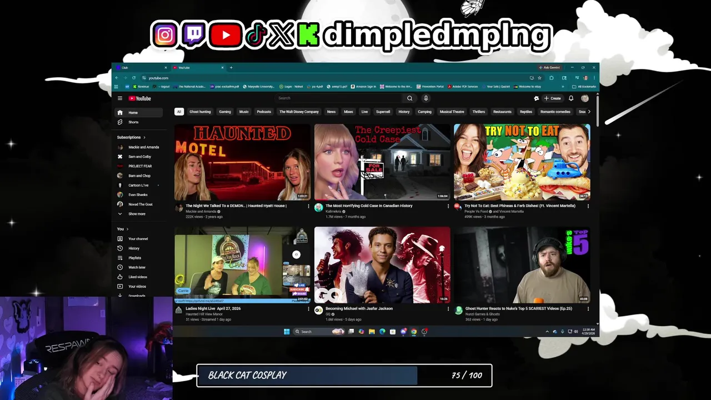Viewport: 711px width, 400px height.
Task: Open Evan Shanks subscription
Action: 139,194
